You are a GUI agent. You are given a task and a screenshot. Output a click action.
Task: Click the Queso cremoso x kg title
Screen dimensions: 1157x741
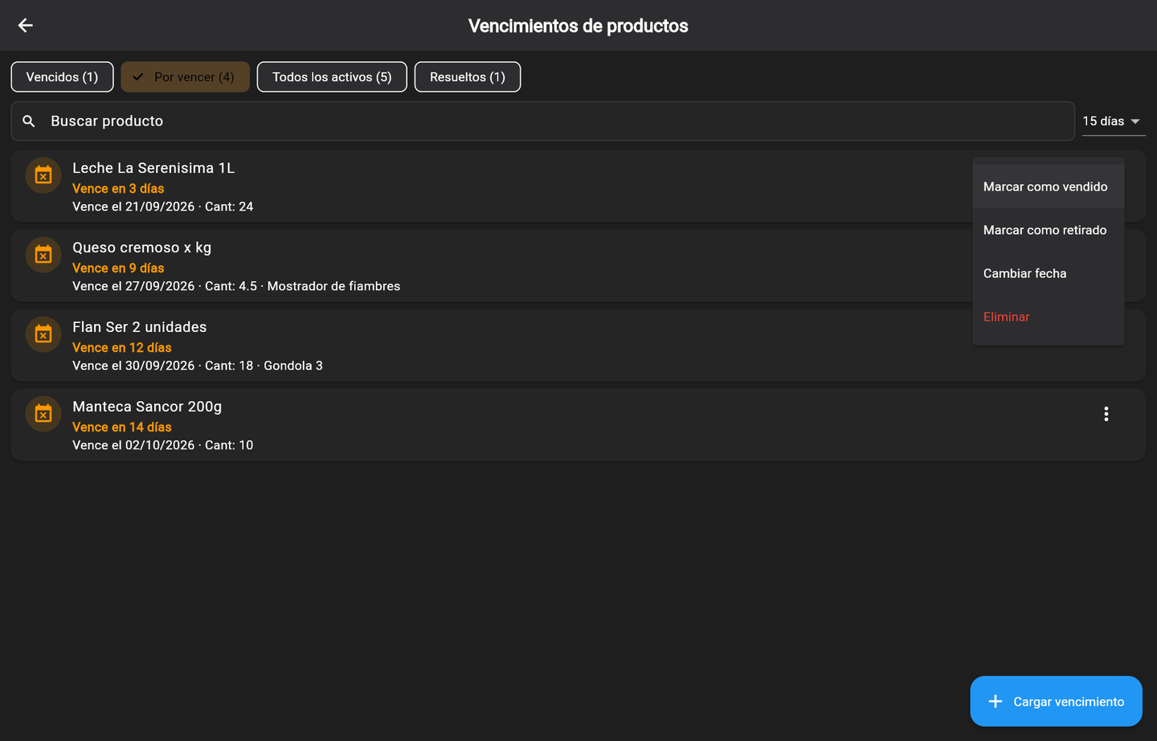pos(142,248)
